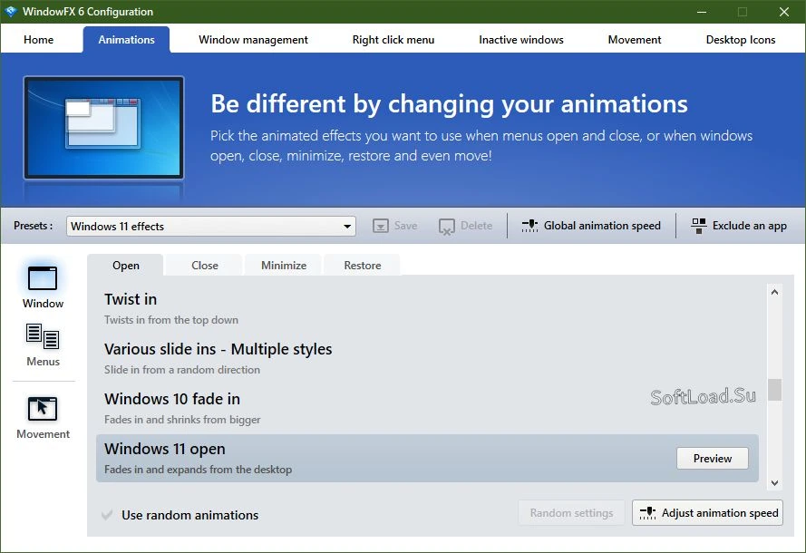Click the Save preset label
The height and width of the screenshot is (553, 806).
tap(405, 226)
